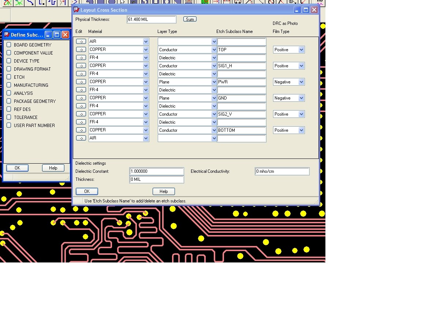The image size is (444, 317).
Task: Tick the REF DES checkbox
Action: (x=9, y=109)
